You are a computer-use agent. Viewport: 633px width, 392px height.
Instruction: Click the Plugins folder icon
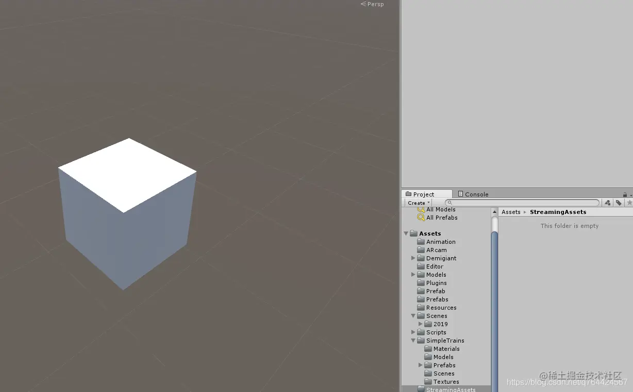coord(421,283)
